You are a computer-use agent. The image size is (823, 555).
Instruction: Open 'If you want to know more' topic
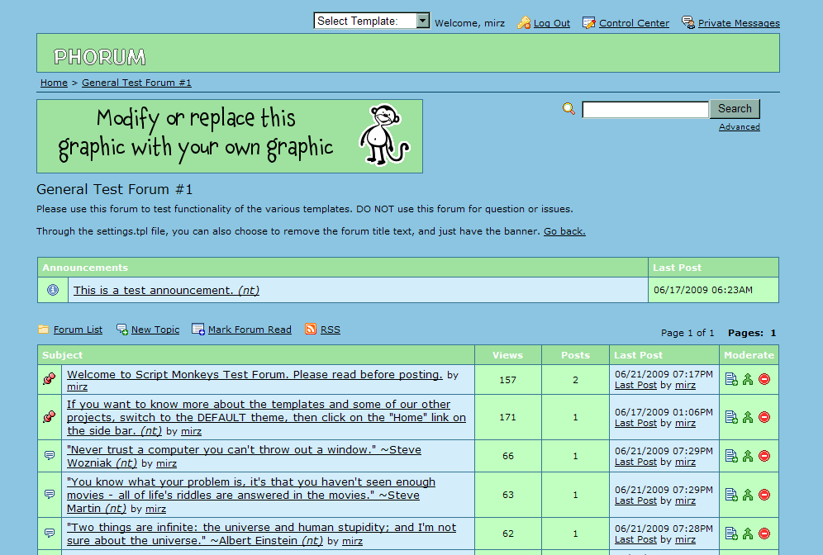[266, 418]
